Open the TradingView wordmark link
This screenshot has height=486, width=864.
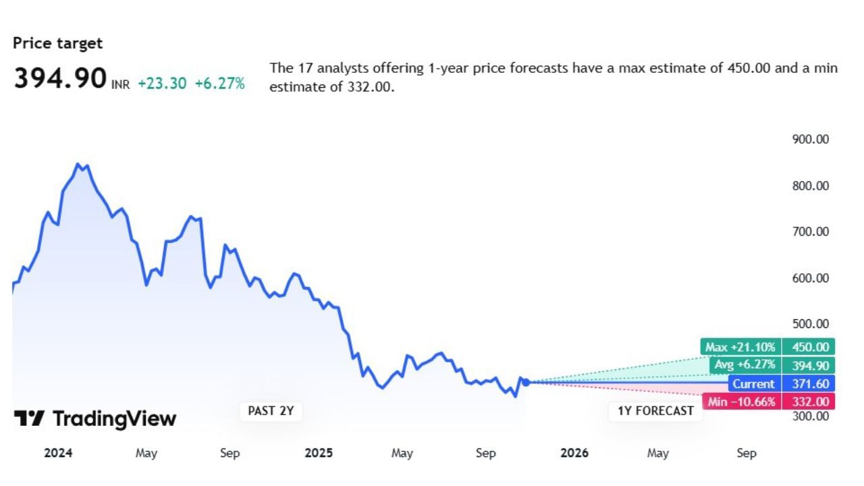click(114, 418)
